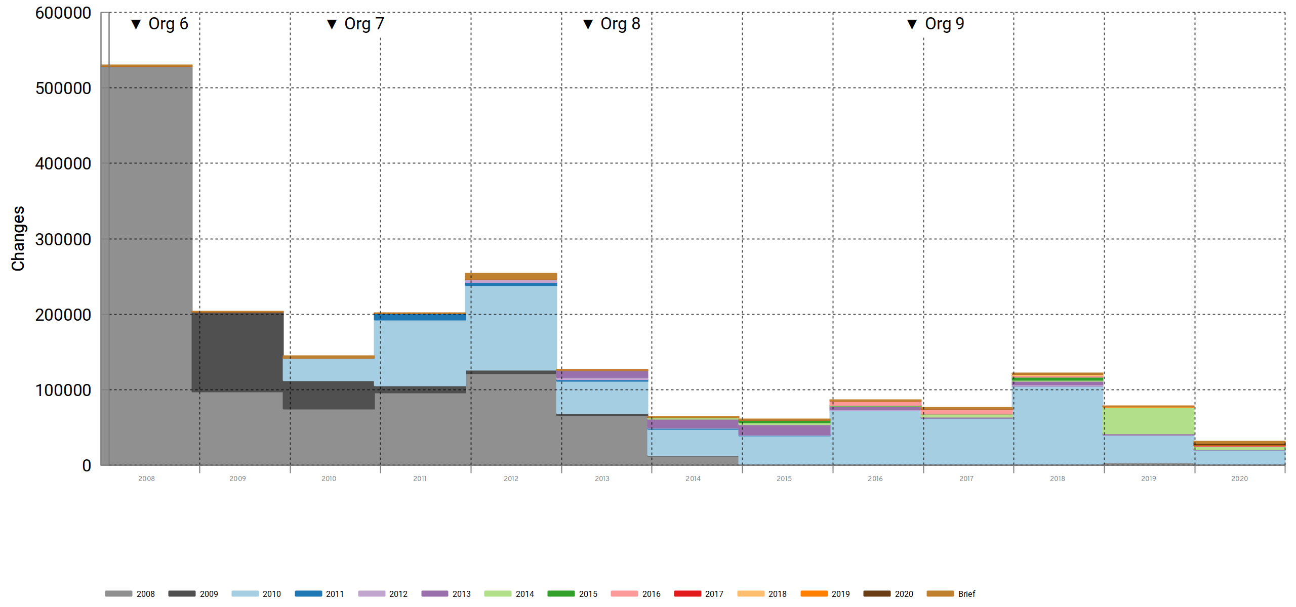Click the 2017 x-axis tick label
Viewport: 1296px width, 607px height.
(966, 479)
